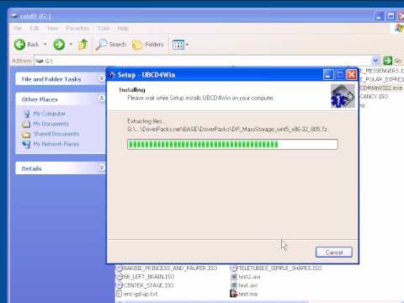This screenshot has height=303, width=404.
Task: Open Shared Documents link
Action: (56, 134)
